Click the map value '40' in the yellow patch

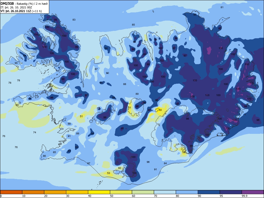pyautogui.click(x=160, y=110)
